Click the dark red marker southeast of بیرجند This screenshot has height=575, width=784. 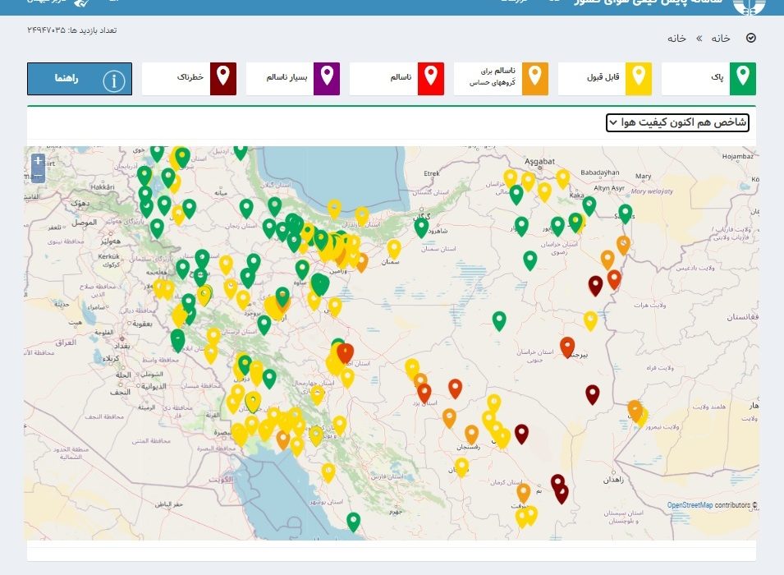[x=593, y=393]
